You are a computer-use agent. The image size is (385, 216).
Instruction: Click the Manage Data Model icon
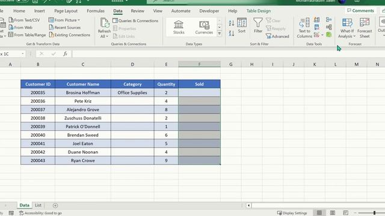click(x=329, y=35)
